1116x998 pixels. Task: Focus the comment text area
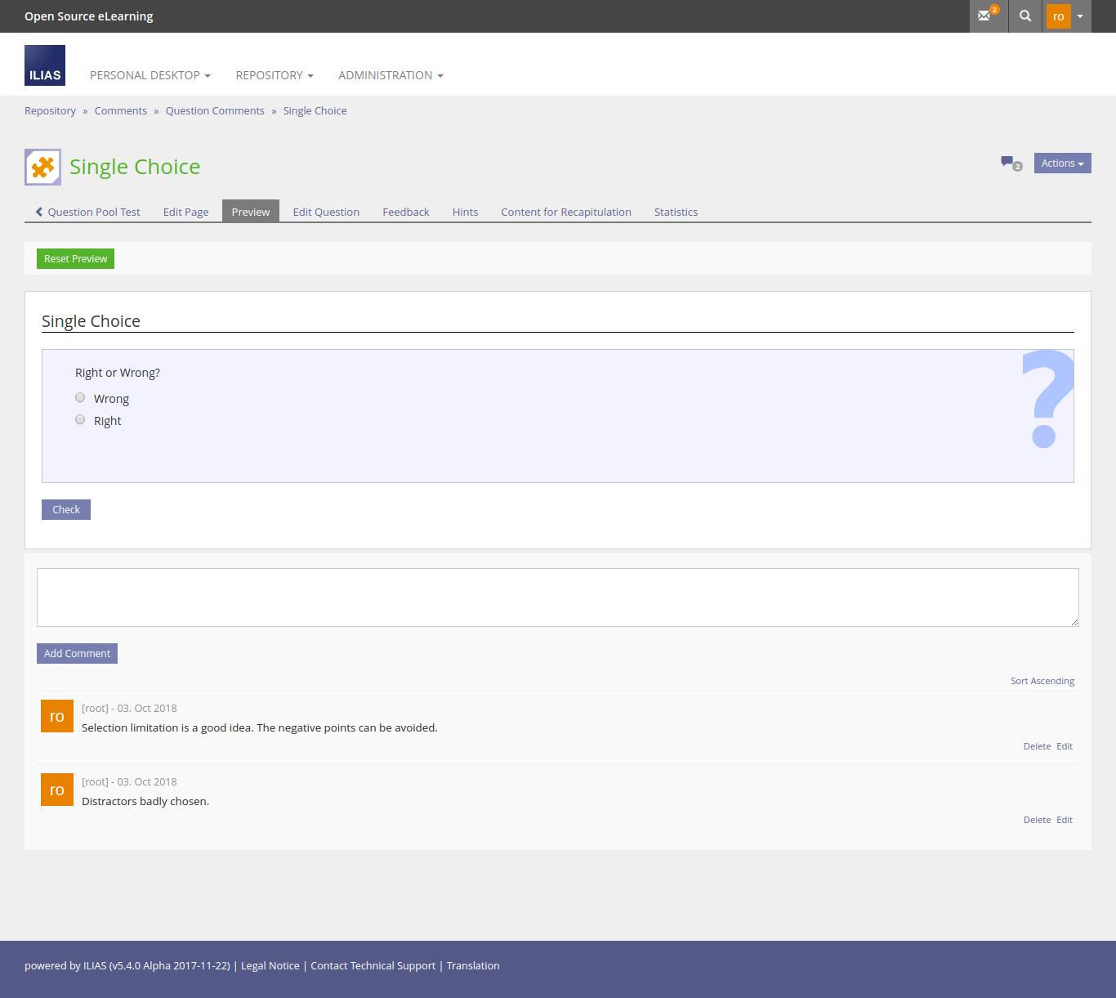click(x=557, y=597)
